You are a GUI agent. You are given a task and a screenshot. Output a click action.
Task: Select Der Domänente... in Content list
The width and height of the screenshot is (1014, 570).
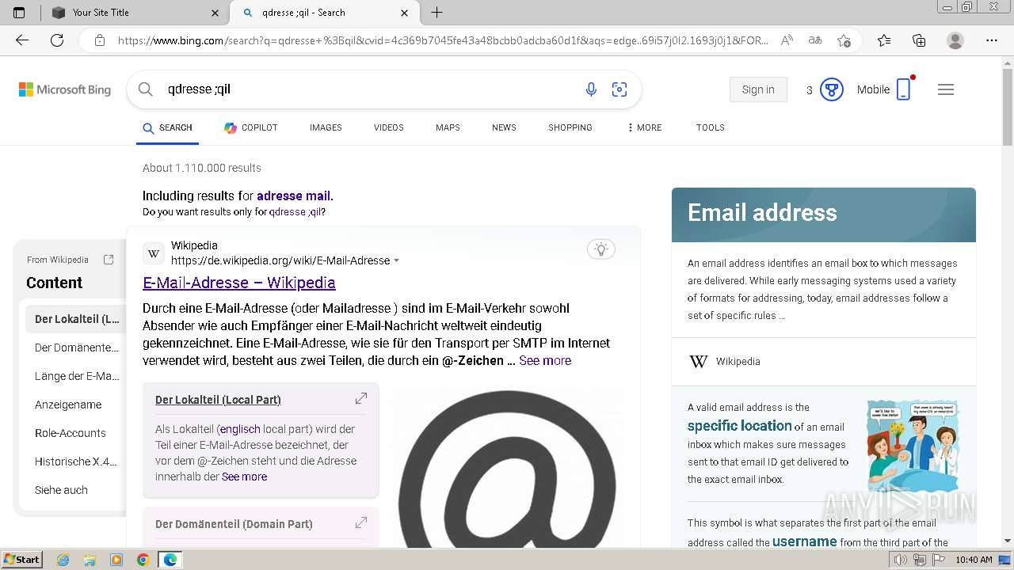(76, 348)
